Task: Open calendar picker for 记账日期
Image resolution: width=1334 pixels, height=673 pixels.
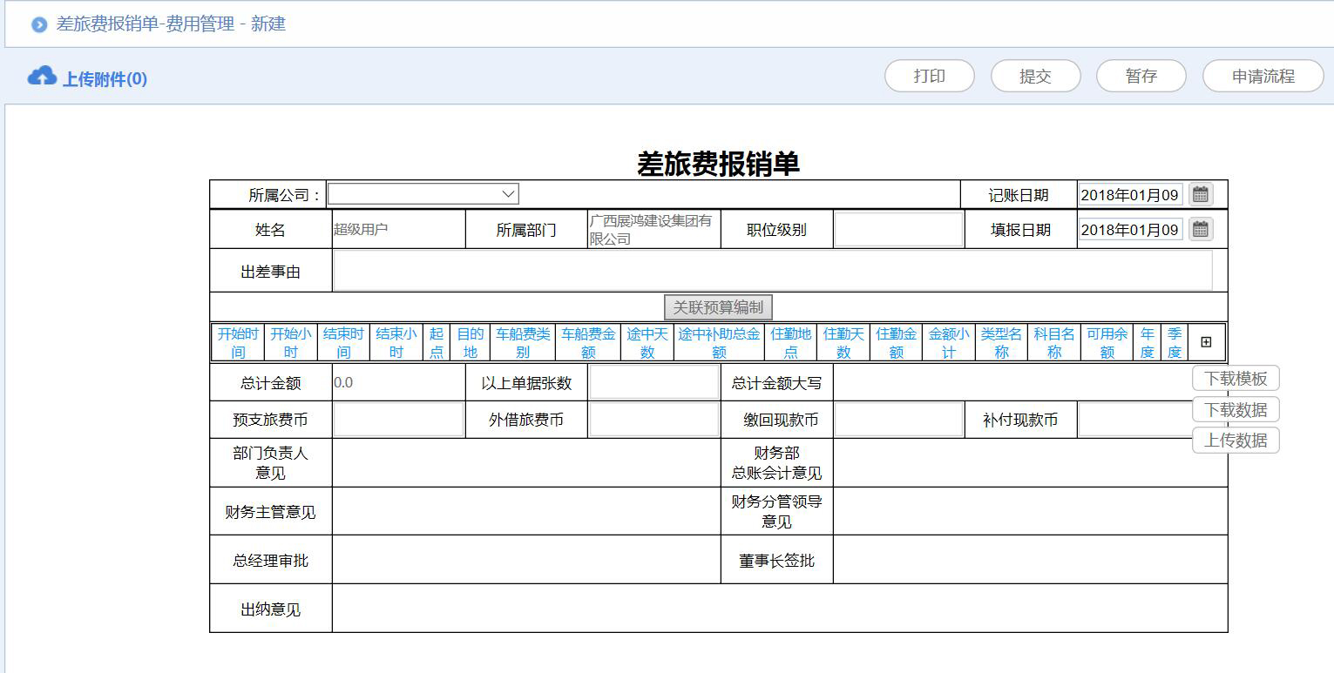Action: pyautogui.click(x=1201, y=194)
